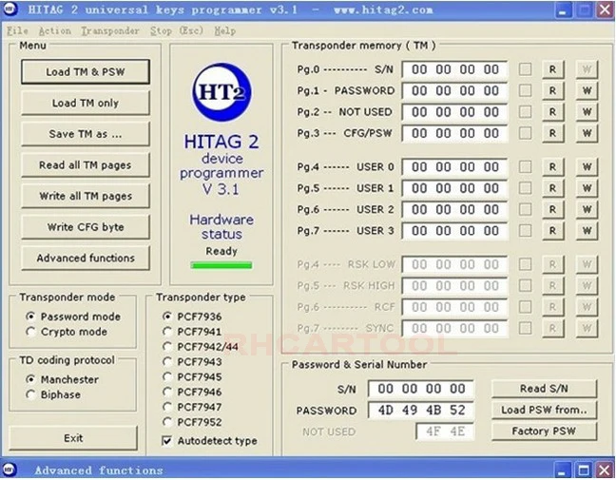Image resolution: width=616 pixels, height=480 pixels.
Task: Open the Help menu
Action: tap(225, 30)
